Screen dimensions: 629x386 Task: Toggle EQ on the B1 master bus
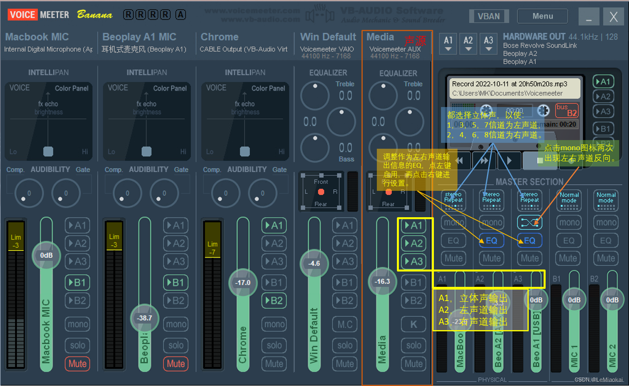tap(568, 240)
